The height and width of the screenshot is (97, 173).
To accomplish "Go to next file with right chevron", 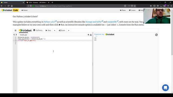I will pos(16,35).
